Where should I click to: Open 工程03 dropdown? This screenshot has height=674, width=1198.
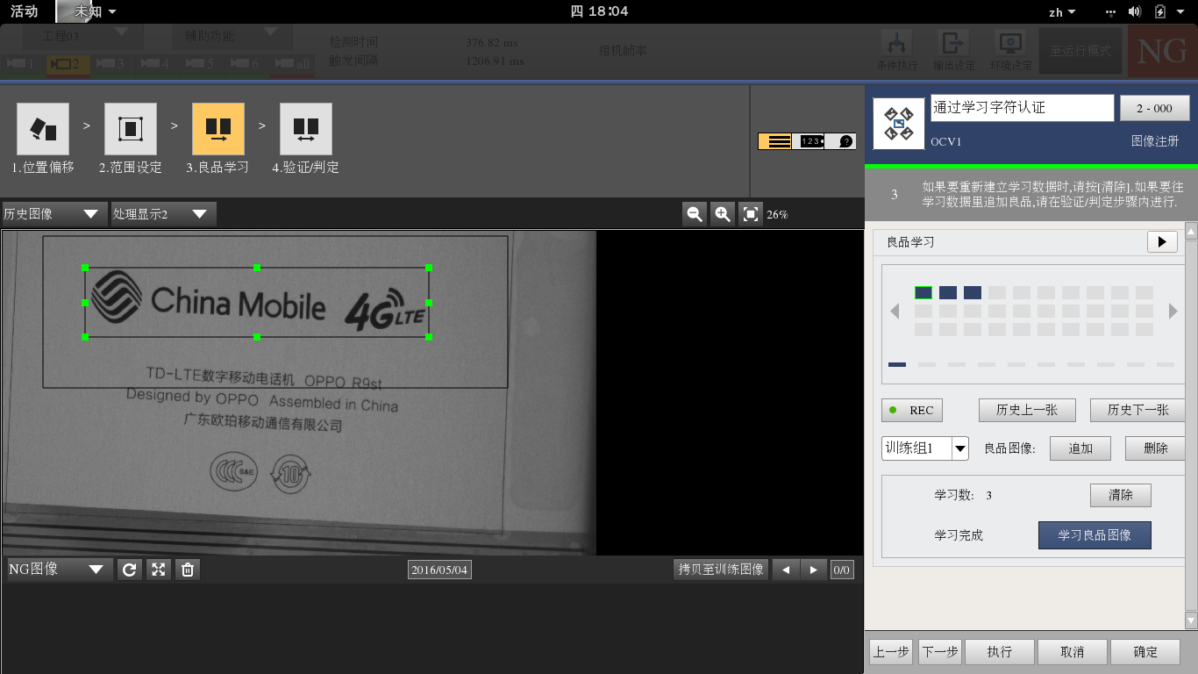click(x=82, y=37)
